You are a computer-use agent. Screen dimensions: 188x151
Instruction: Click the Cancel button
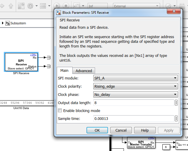121,130
